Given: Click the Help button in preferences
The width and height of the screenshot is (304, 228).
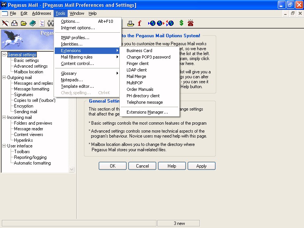Looking at the screenshot, I should click(172, 166).
